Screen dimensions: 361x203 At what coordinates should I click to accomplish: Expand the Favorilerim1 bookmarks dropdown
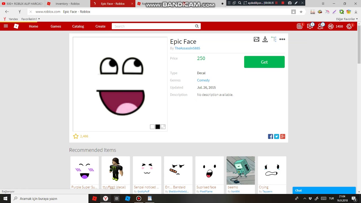30,19
